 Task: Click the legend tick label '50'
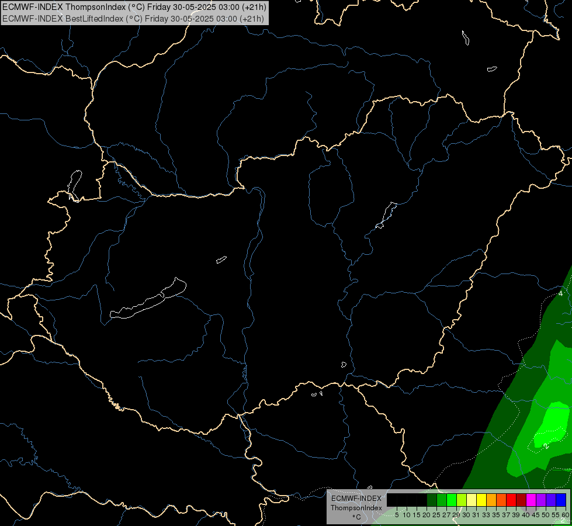point(546,515)
